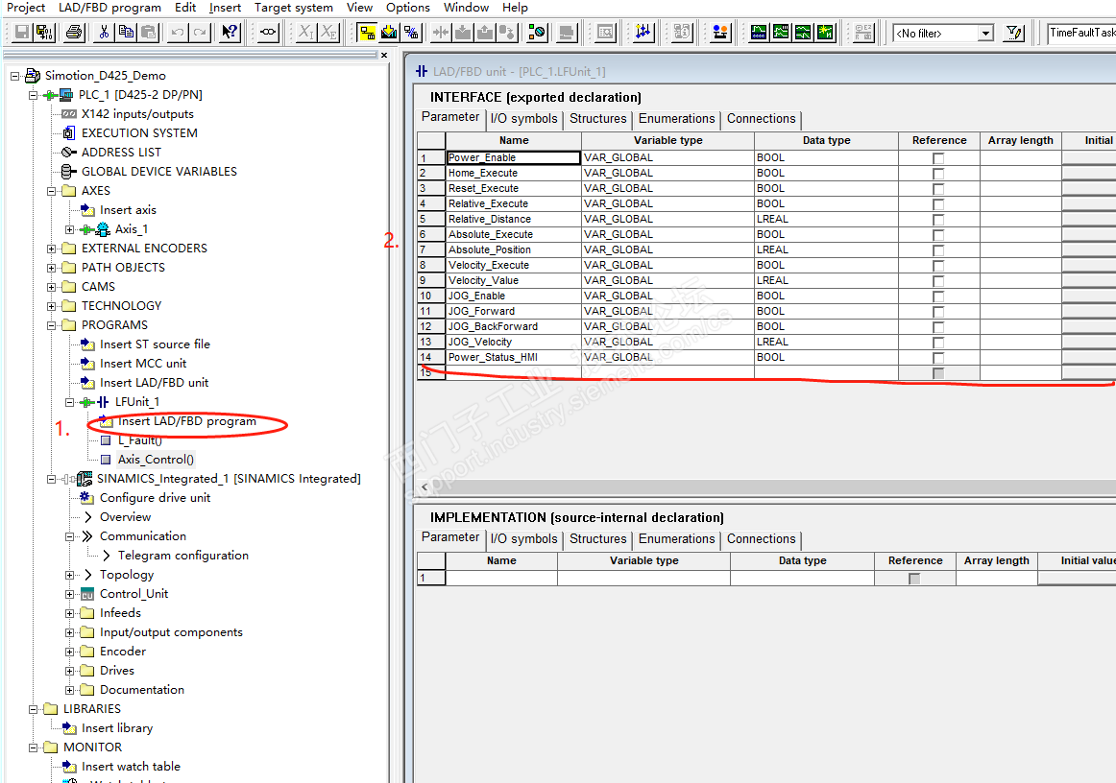The height and width of the screenshot is (783, 1116).
Task: Click the close X on project navigator
Action: click(x=384, y=56)
